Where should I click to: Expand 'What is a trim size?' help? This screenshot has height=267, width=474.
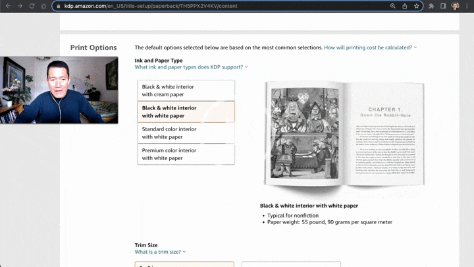160,252
